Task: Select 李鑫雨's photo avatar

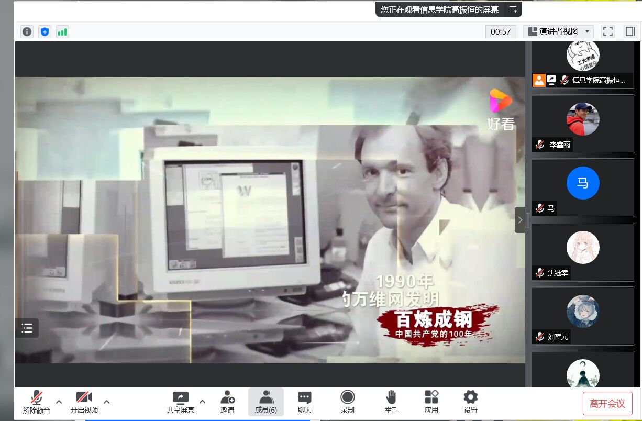Action: coord(583,119)
